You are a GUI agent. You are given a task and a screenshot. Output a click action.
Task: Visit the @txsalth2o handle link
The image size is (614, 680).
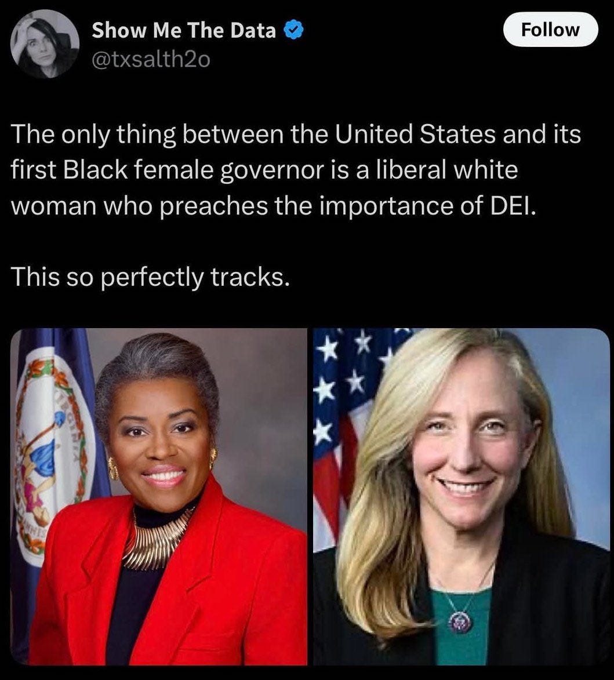pos(151,60)
